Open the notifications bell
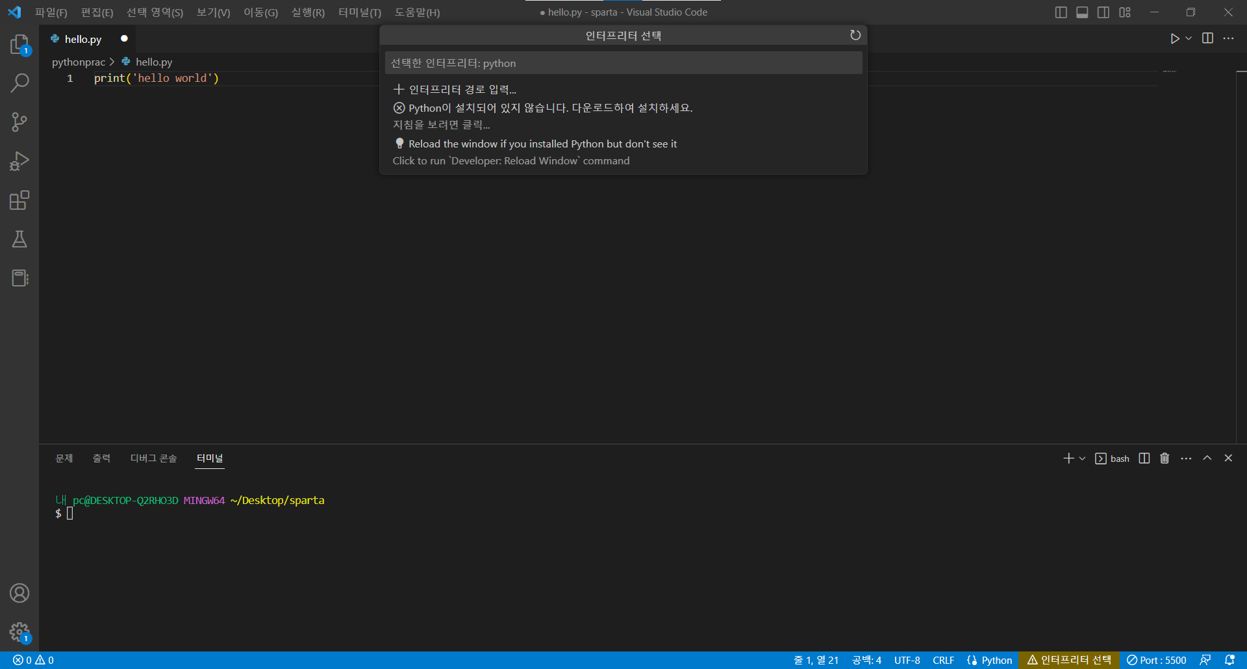 point(1229,660)
